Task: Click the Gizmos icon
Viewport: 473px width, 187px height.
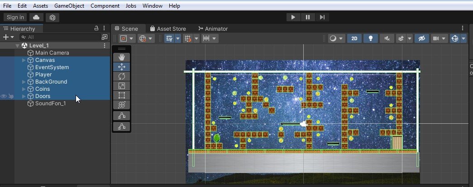Action: click(x=454, y=38)
